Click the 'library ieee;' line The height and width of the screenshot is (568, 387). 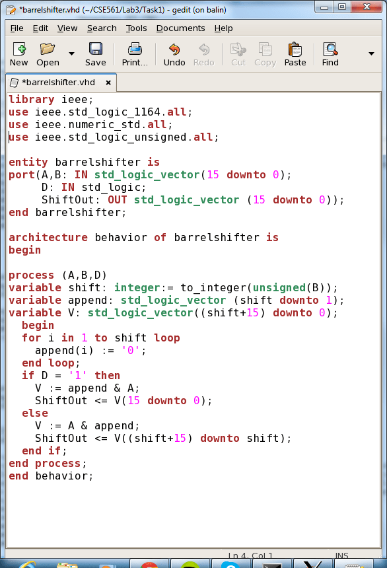(x=51, y=99)
